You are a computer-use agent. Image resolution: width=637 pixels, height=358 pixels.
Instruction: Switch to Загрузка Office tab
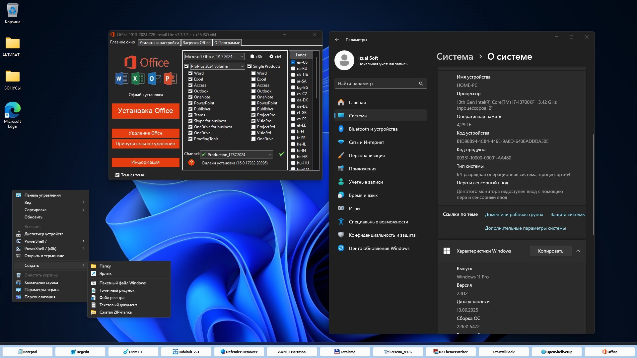tap(196, 42)
